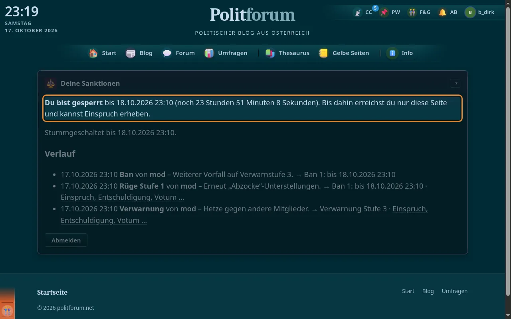Open Startseite link in the footer

tap(52, 292)
